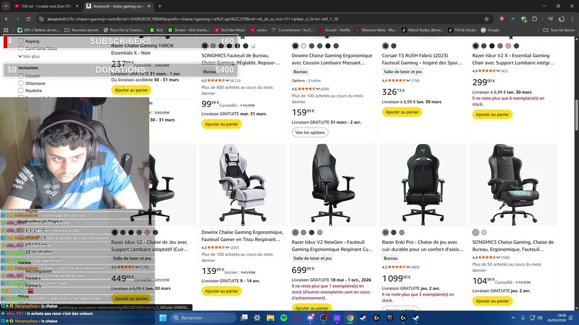
Task: Open the Tous les favoris bookmarks folder
Action: coord(559,30)
